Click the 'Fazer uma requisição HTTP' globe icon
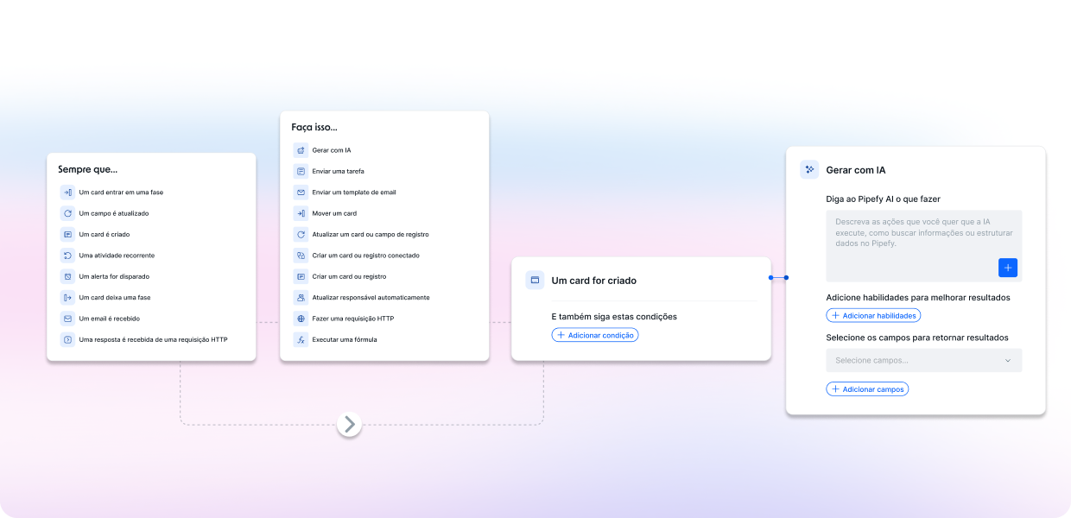 pyautogui.click(x=301, y=319)
